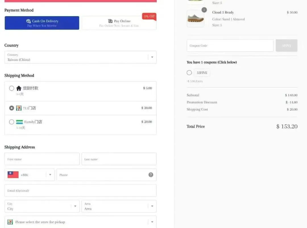
Task: Click the $ 50.00 item price
Action: [292, 12]
